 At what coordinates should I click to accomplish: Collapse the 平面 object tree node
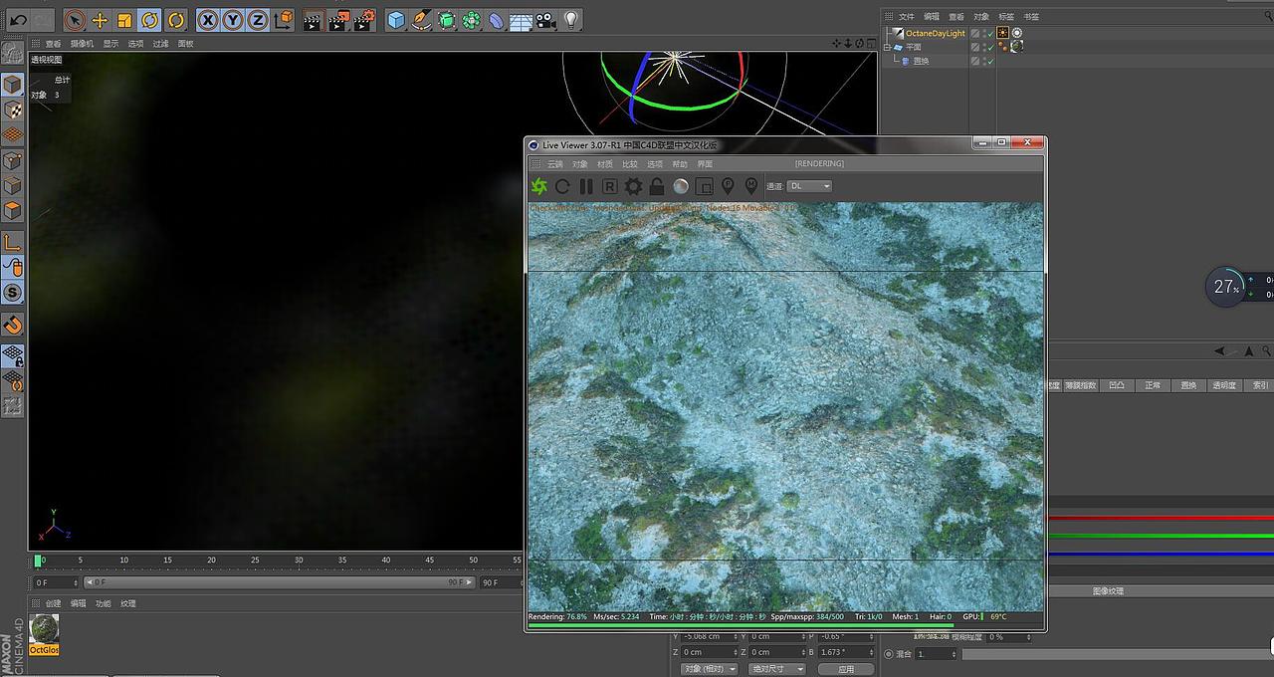[x=887, y=47]
